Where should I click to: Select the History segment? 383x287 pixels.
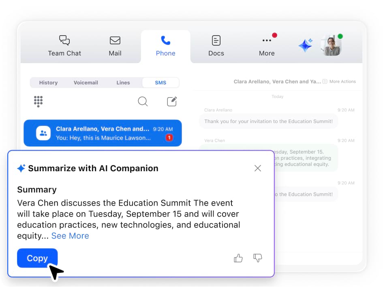point(48,83)
